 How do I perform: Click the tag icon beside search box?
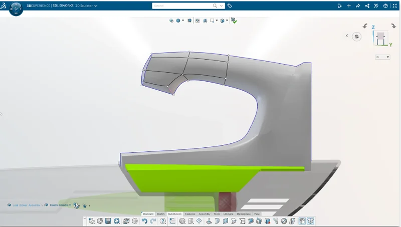click(230, 6)
